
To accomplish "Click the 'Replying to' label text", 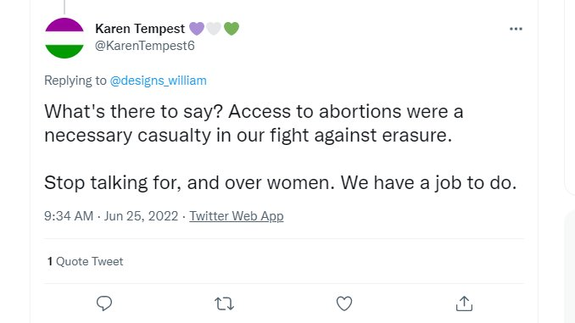I will click(75, 81).
